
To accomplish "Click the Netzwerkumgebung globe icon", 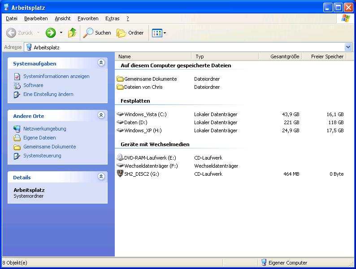I will tap(17, 129).
